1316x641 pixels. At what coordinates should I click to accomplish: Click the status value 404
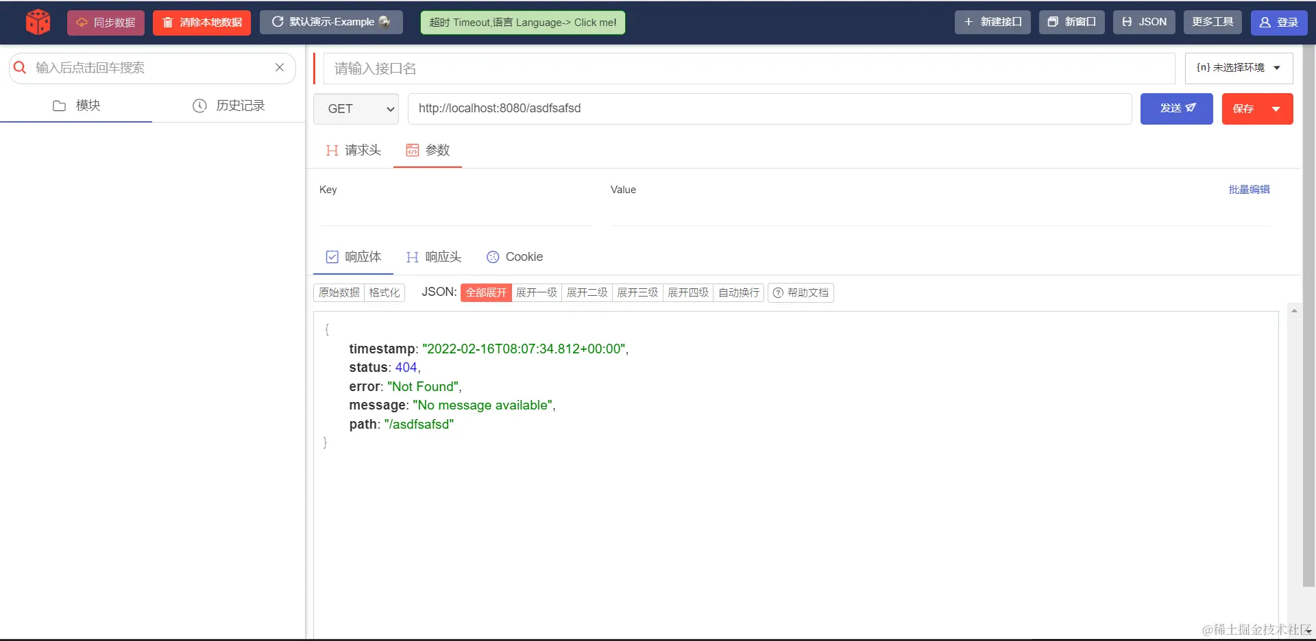pyautogui.click(x=406, y=368)
